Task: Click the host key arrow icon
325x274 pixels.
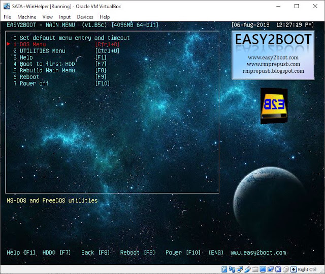Action: click(294, 269)
